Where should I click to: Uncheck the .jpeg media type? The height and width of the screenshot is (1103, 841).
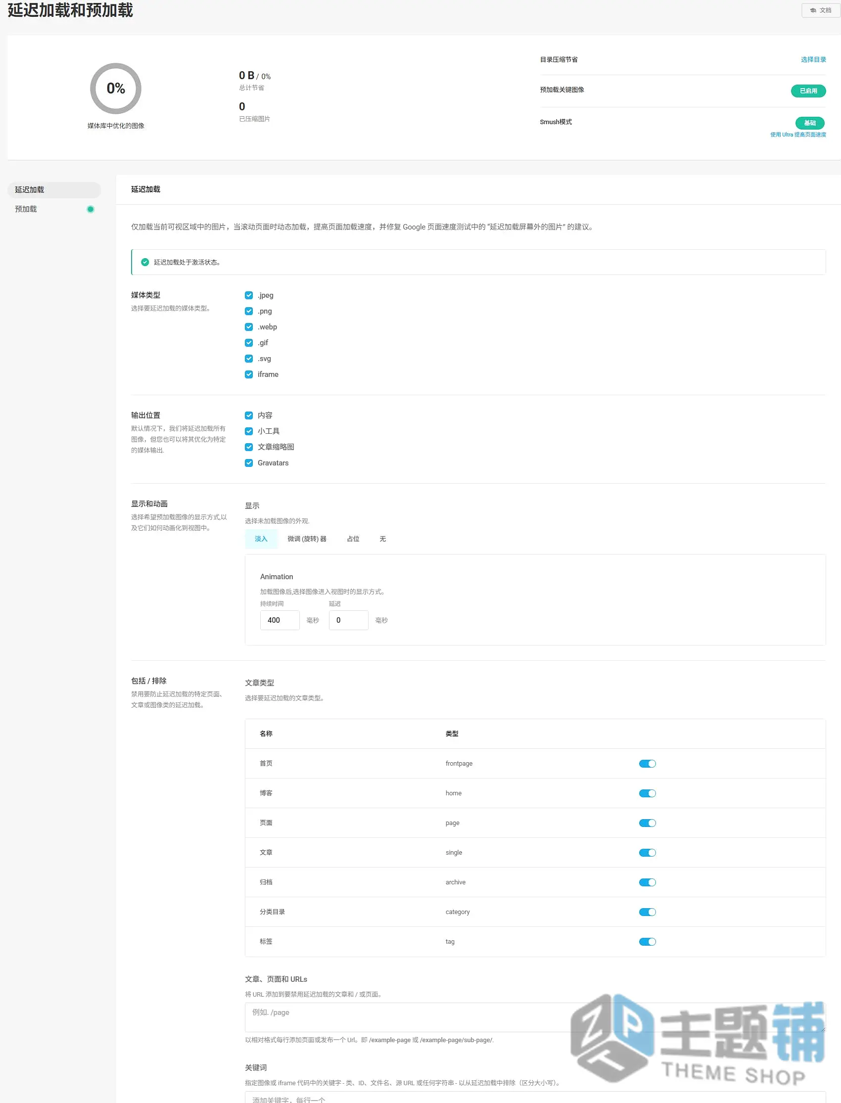(249, 295)
